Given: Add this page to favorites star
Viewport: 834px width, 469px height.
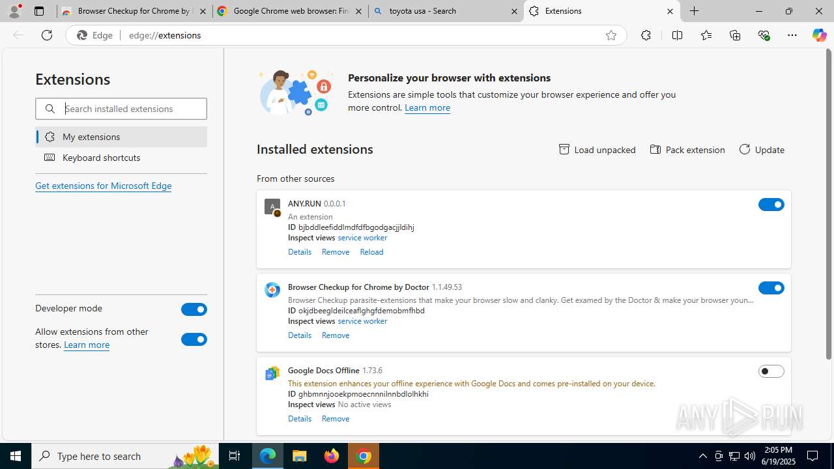Looking at the screenshot, I should tap(611, 36).
